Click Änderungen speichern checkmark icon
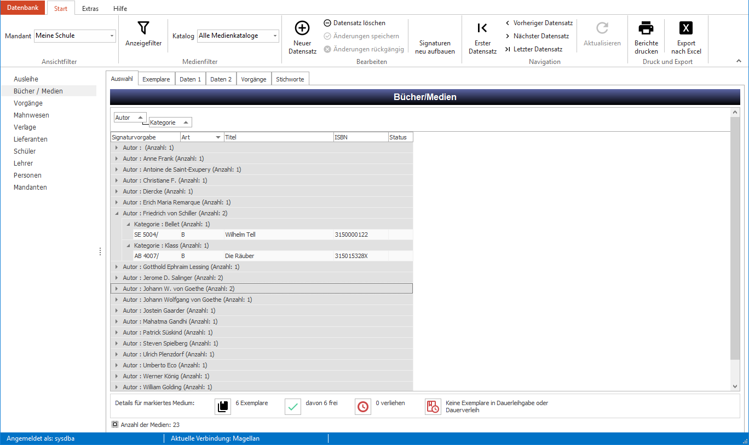Screen dimensions: 749x445 [327, 36]
